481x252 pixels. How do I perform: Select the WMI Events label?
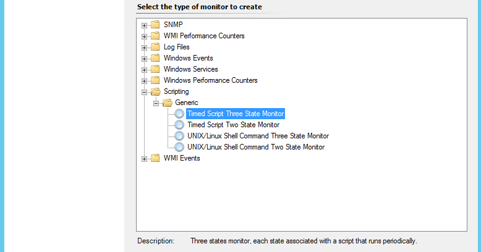tap(182, 158)
